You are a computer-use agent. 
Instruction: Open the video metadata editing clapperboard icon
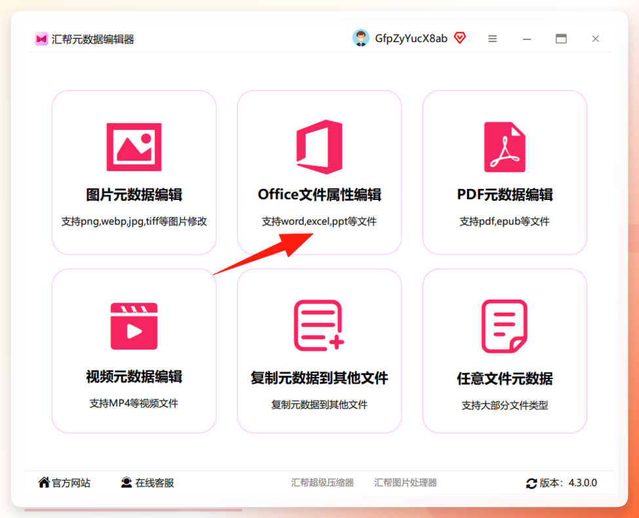(x=134, y=326)
